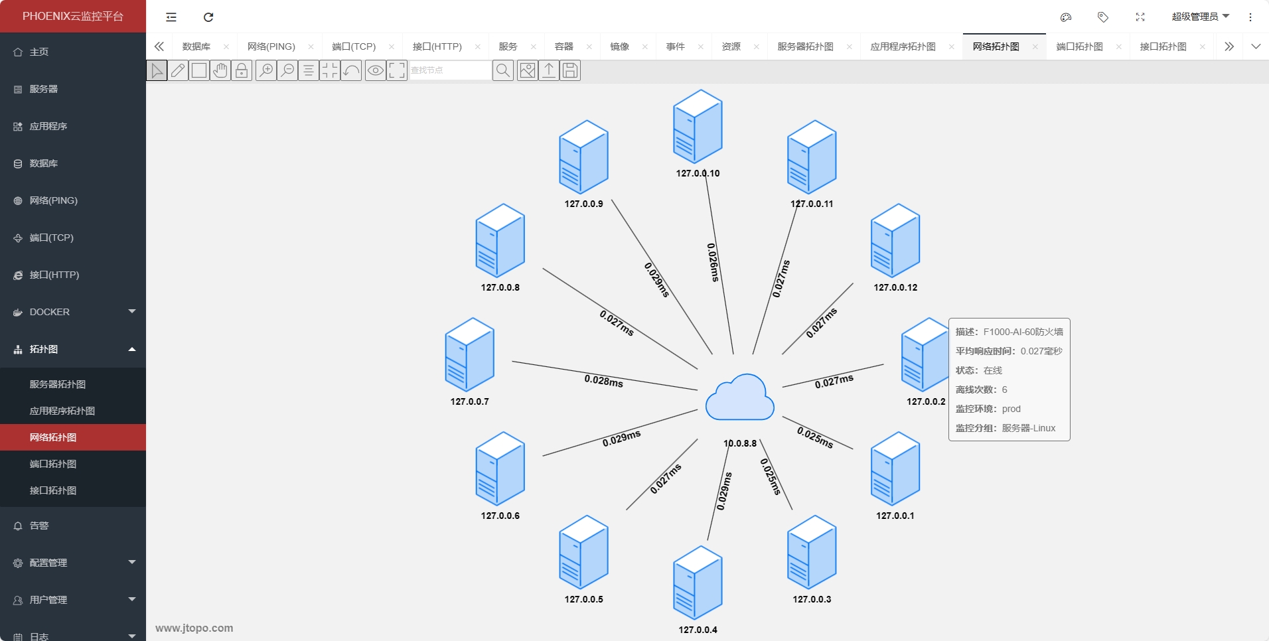Close the 网络拓扑图 tab

1035,46
